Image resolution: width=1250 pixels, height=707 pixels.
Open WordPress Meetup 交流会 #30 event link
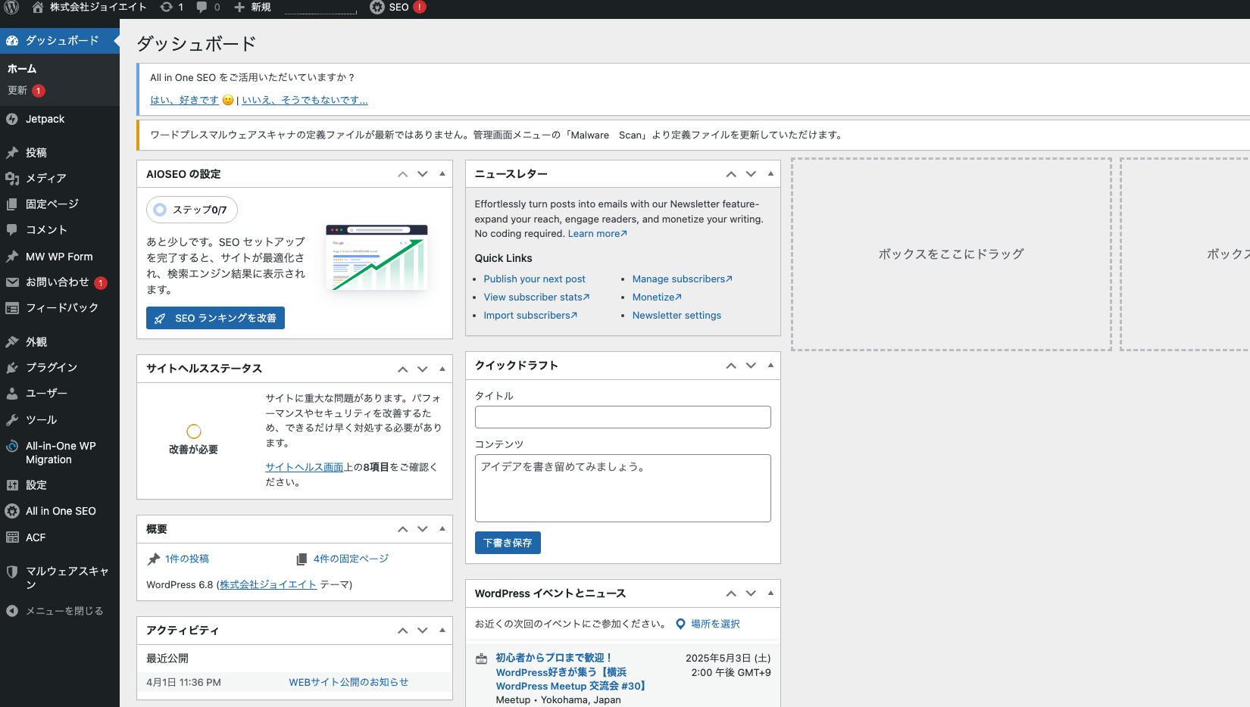coord(570,672)
